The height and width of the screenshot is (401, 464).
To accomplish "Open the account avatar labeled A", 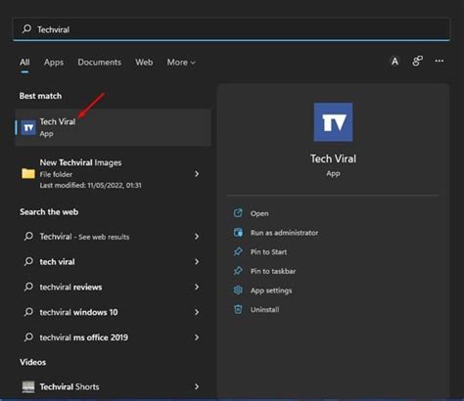I will coord(394,61).
